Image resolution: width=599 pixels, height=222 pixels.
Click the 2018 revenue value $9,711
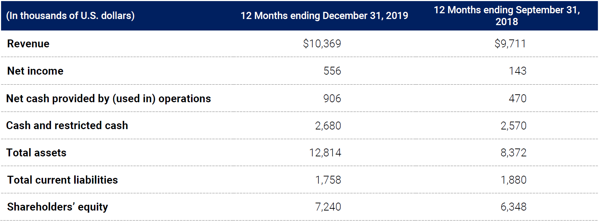tap(510, 44)
